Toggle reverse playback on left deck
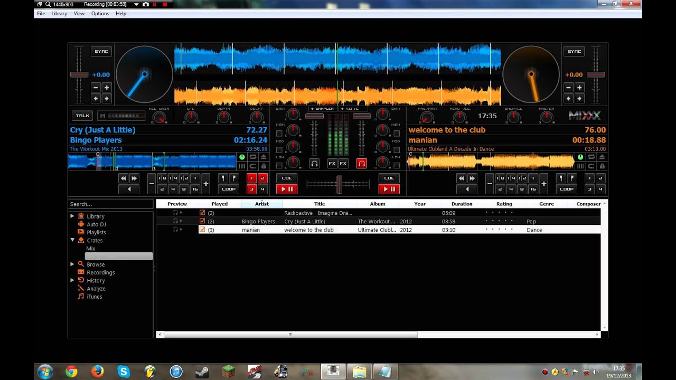This screenshot has width=676, height=380. [129, 189]
